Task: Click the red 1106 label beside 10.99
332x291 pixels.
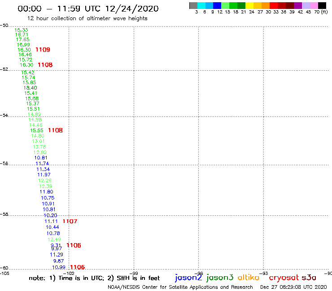Action: point(78,267)
